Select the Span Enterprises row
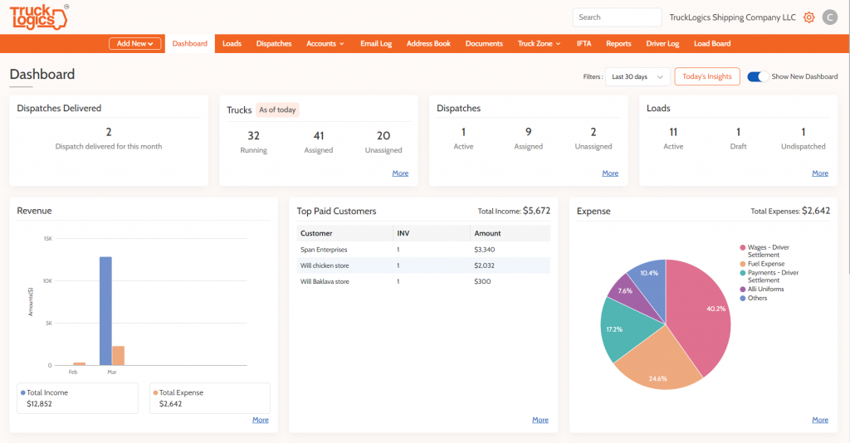The height and width of the screenshot is (443, 850). click(x=423, y=250)
